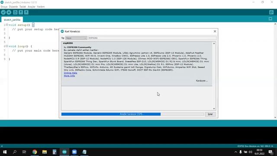Open the Yardım menu
The height and width of the screenshot is (156, 277).
pos(41,7)
